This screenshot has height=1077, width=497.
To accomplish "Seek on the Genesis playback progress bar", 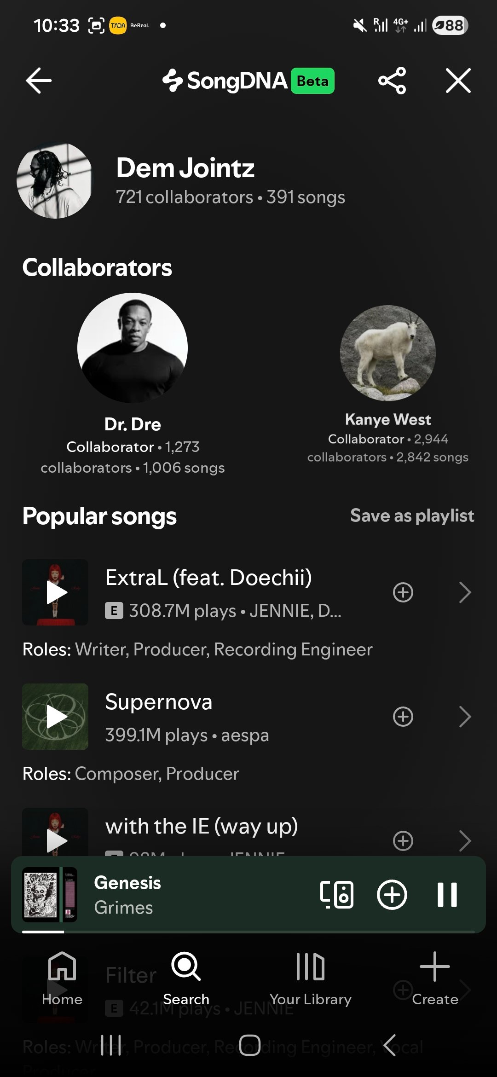I will (248, 932).
